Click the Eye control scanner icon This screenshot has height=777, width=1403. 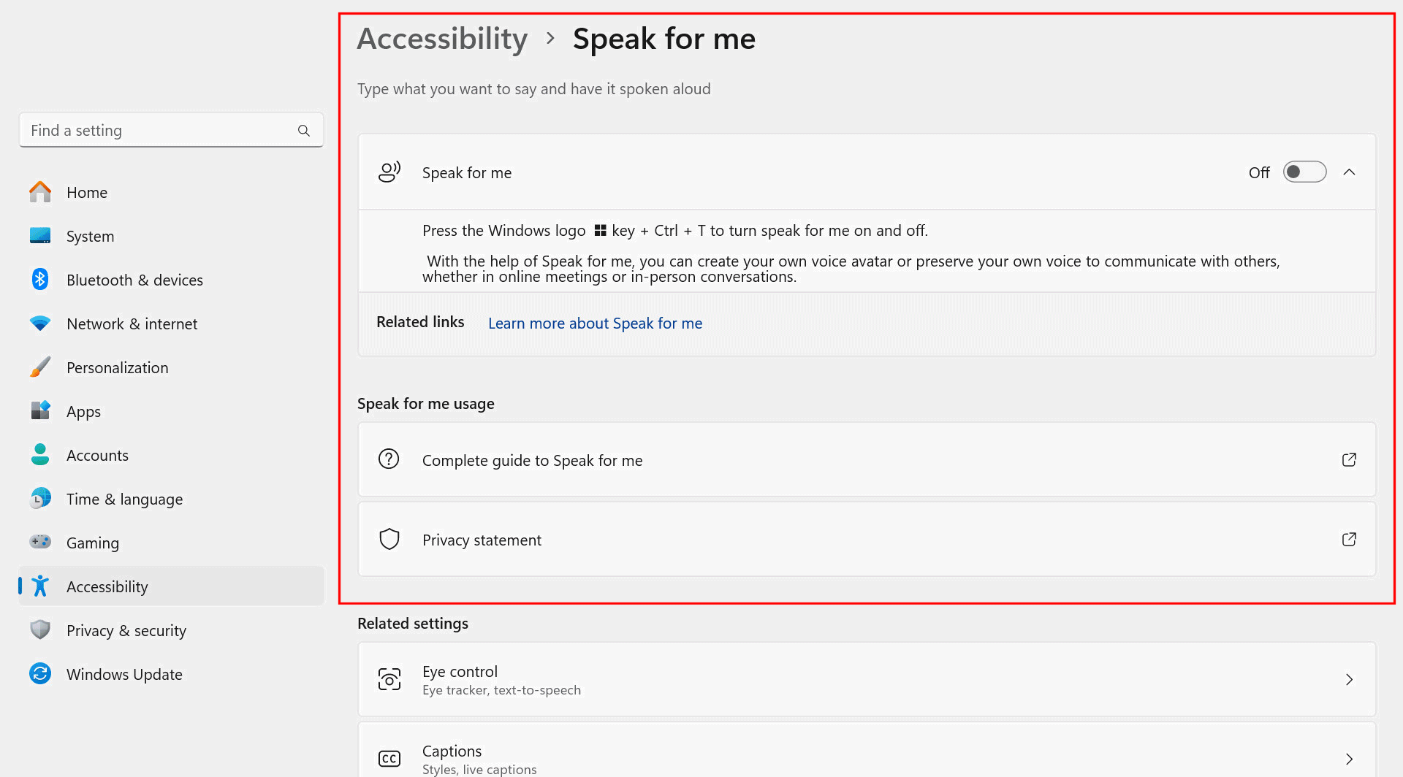point(389,679)
